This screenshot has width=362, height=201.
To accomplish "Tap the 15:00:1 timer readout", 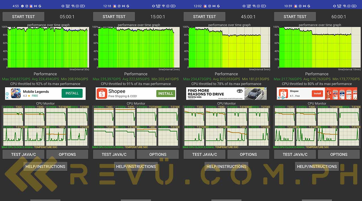I will (x=158, y=17).
